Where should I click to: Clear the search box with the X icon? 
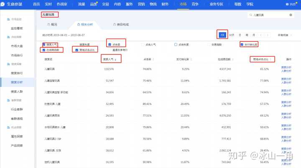coord(291,15)
